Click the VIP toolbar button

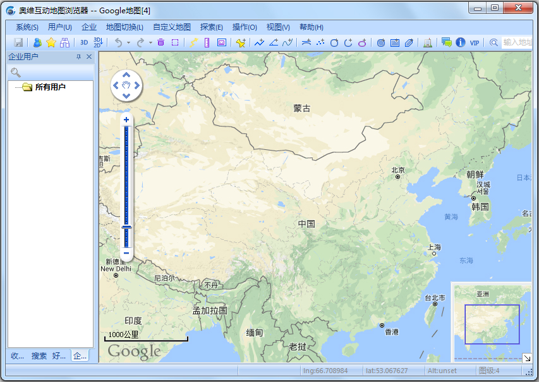(x=475, y=42)
